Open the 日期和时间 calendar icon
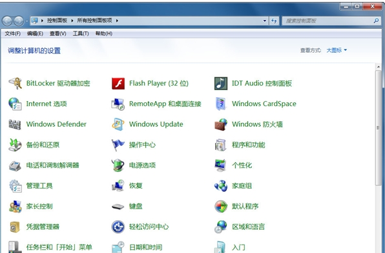Viewport: 385px width, 253px height. tap(118, 247)
